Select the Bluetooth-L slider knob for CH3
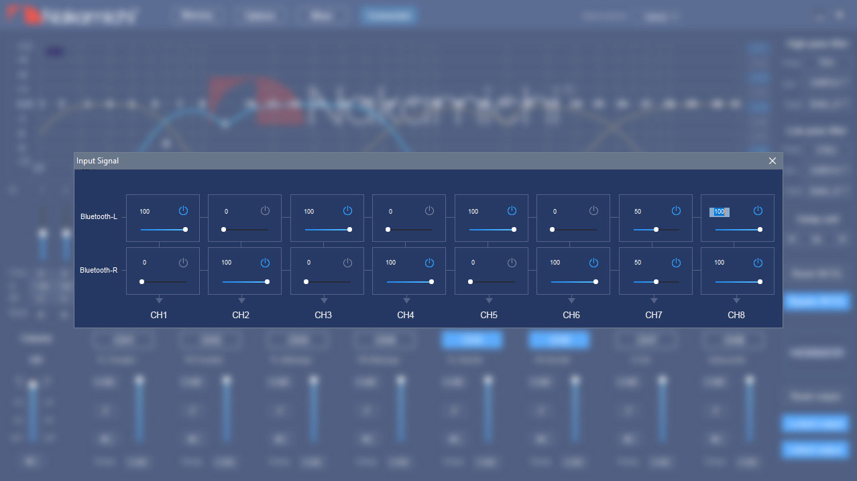This screenshot has height=481, width=857. pos(349,229)
